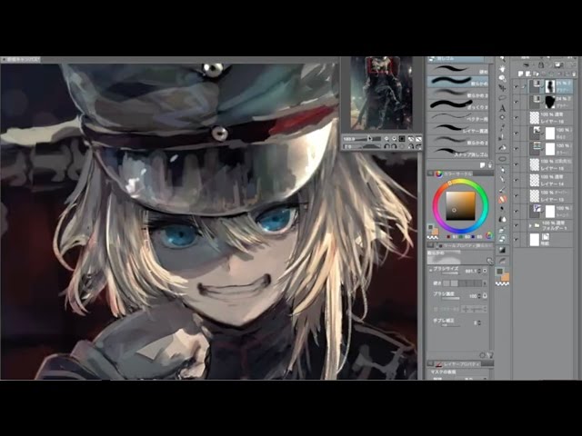Select the Gradient tool in toolbar
Image resolution: width=582 pixels, height=436 pixels.
(x=502, y=250)
